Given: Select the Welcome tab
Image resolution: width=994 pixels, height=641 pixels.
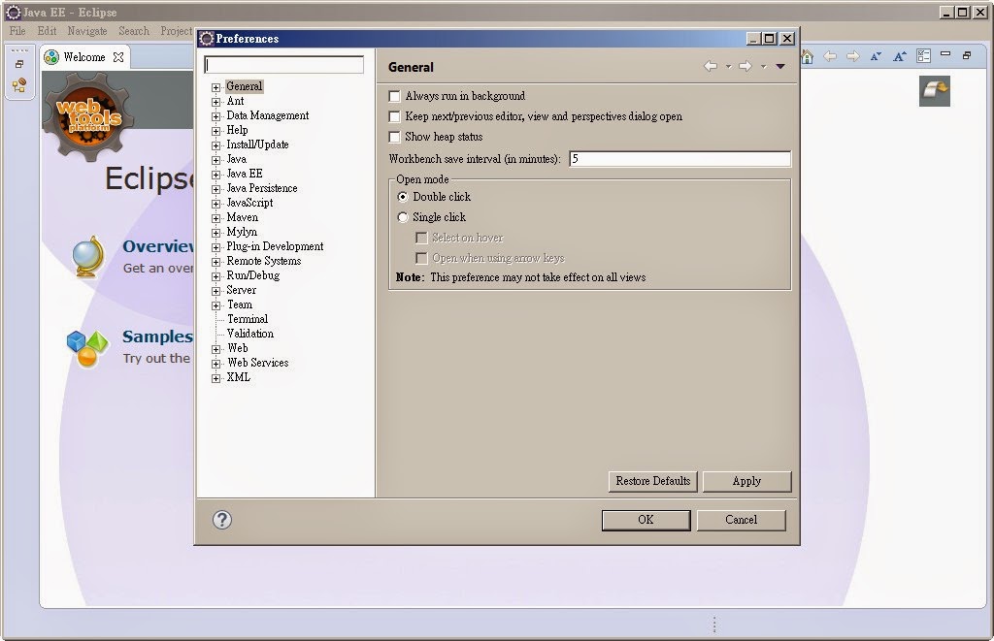Looking at the screenshot, I should (83, 57).
